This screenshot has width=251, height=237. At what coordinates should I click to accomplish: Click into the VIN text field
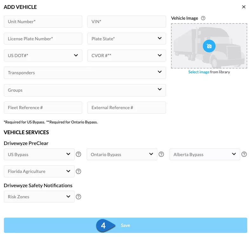click(127, 22)
